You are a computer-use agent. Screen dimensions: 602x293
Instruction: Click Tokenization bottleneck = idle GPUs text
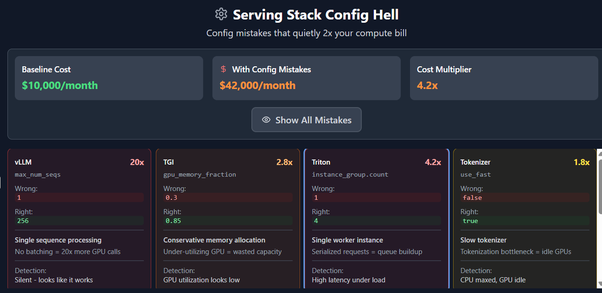pyautogui.click(x=516, y=252)
